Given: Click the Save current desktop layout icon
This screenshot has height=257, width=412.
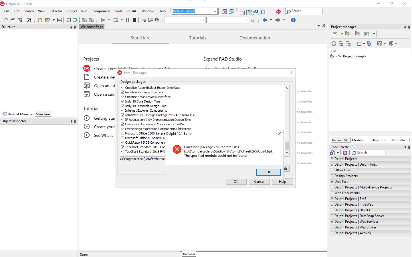Looking at the screenshot, I should (224, 12).
